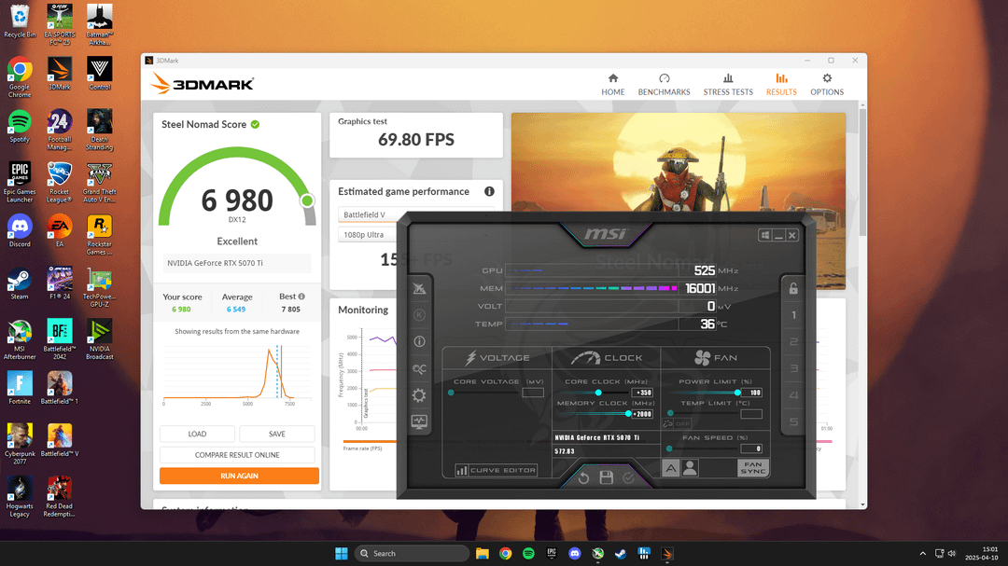Click the Fan Sync button
Image resolution: width=1008 pixels, height=566 pixels.
click(753, 468)
